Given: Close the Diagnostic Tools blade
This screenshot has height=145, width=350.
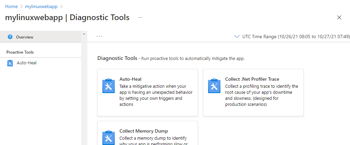Looking at the screenshot, I should (x=339, y=18).
